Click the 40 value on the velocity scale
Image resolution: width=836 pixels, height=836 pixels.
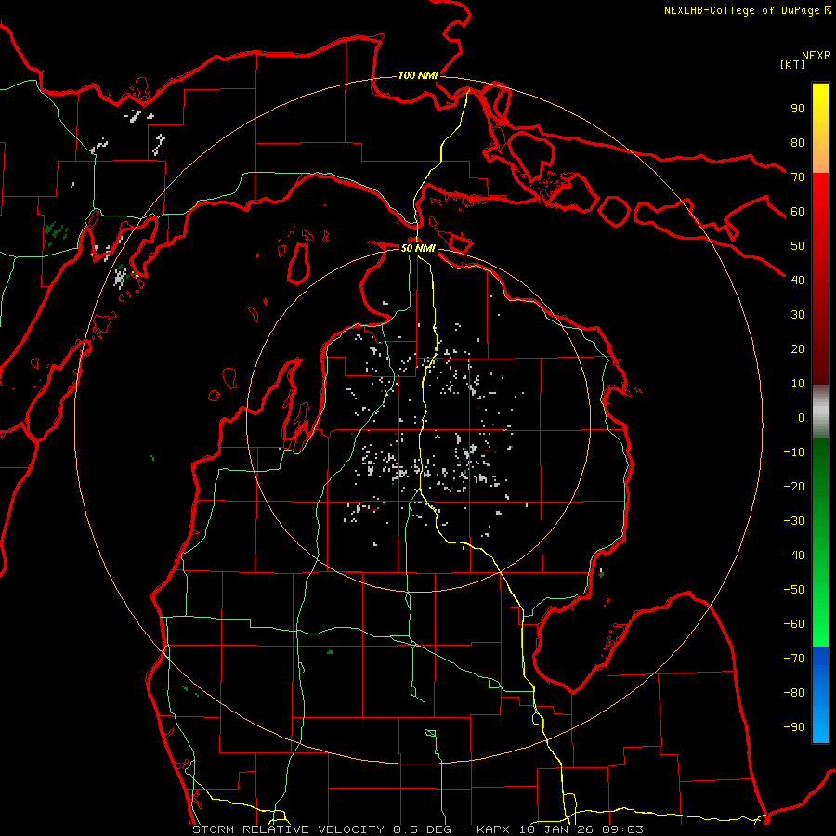(798, 280)
